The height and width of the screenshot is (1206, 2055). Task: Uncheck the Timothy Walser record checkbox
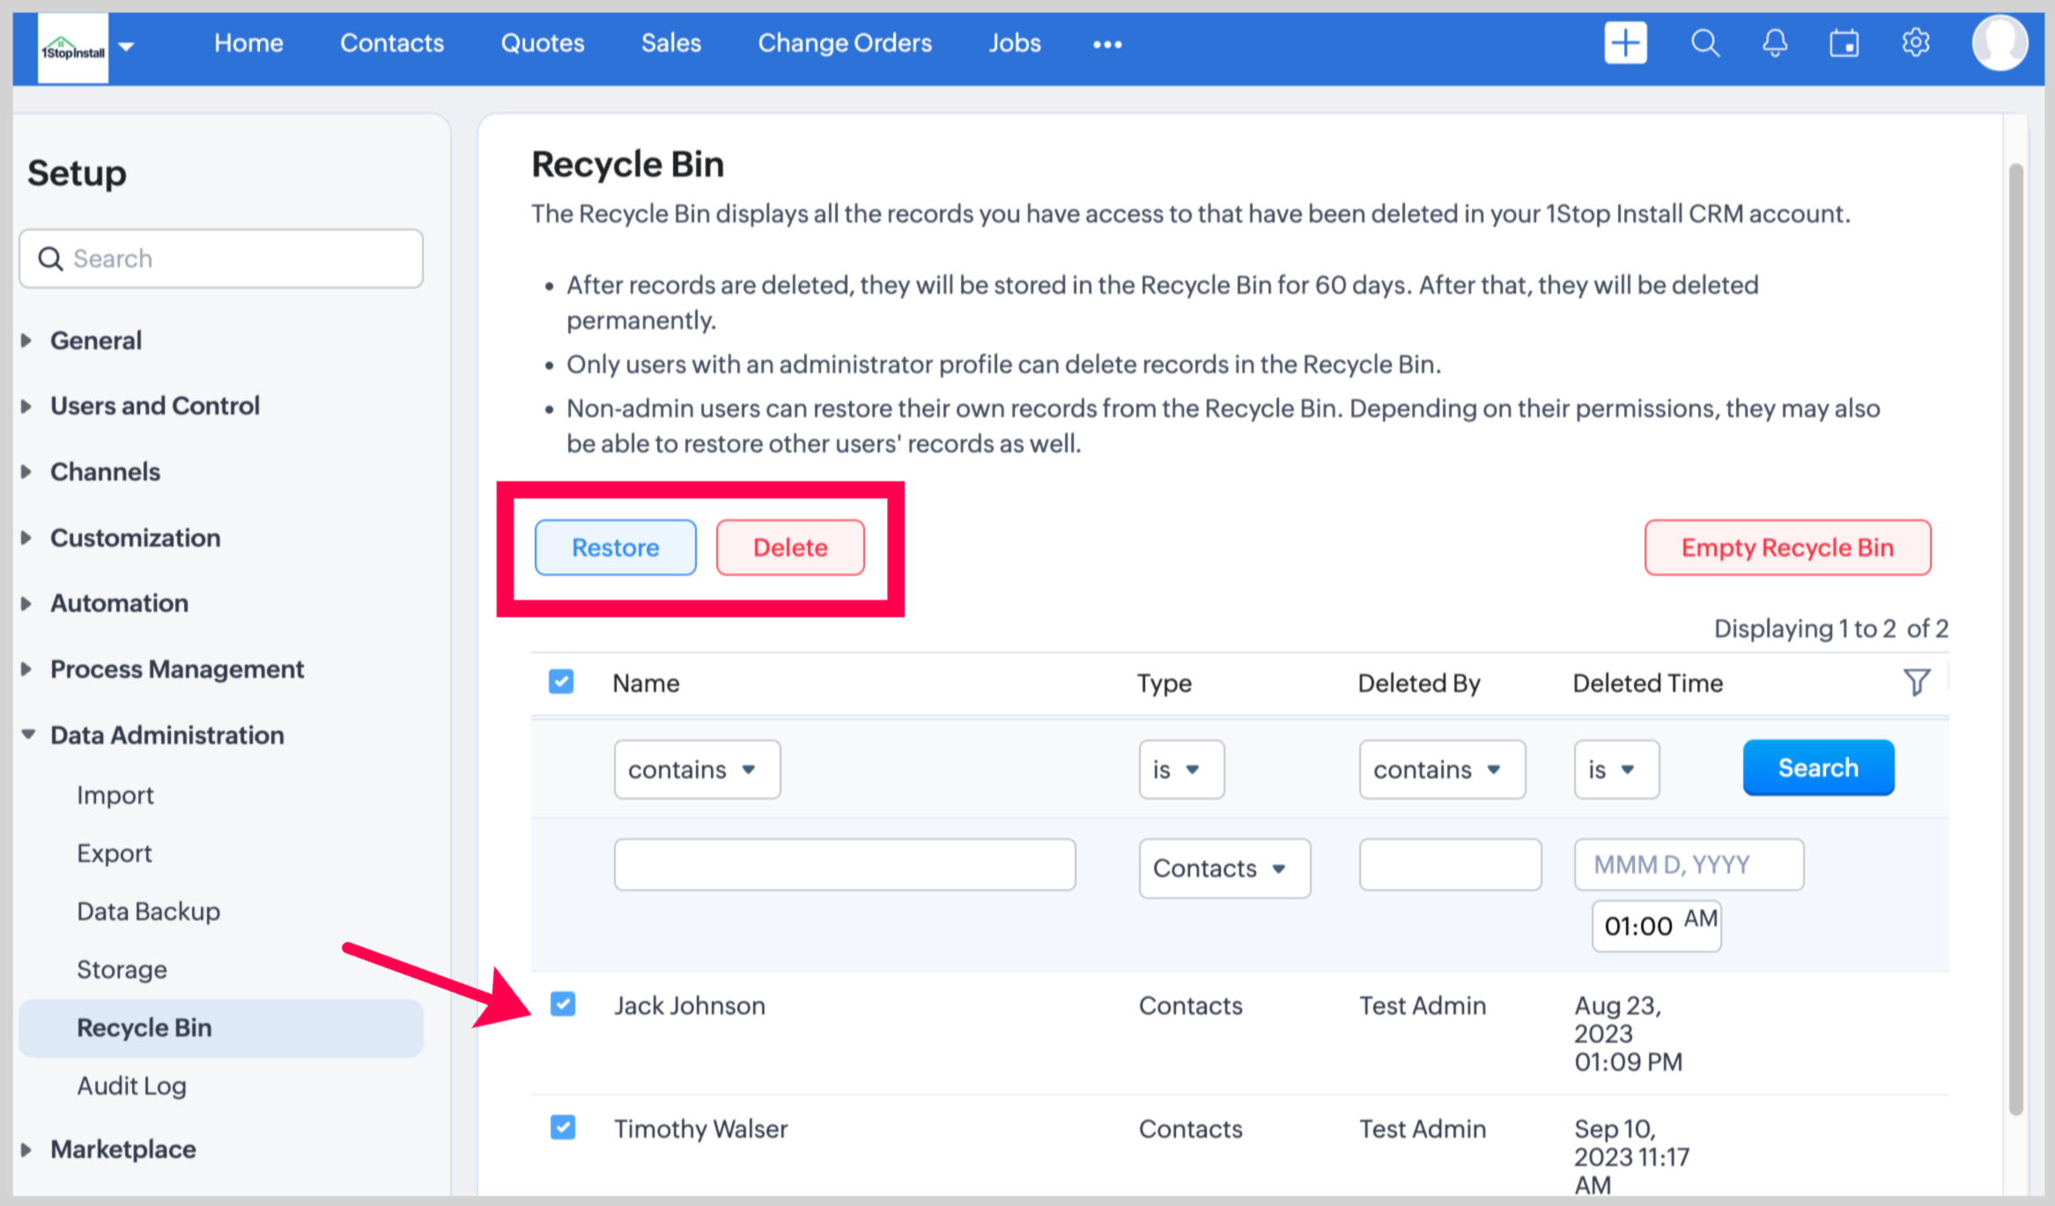pyautogui.click(x=563, y=1128)
